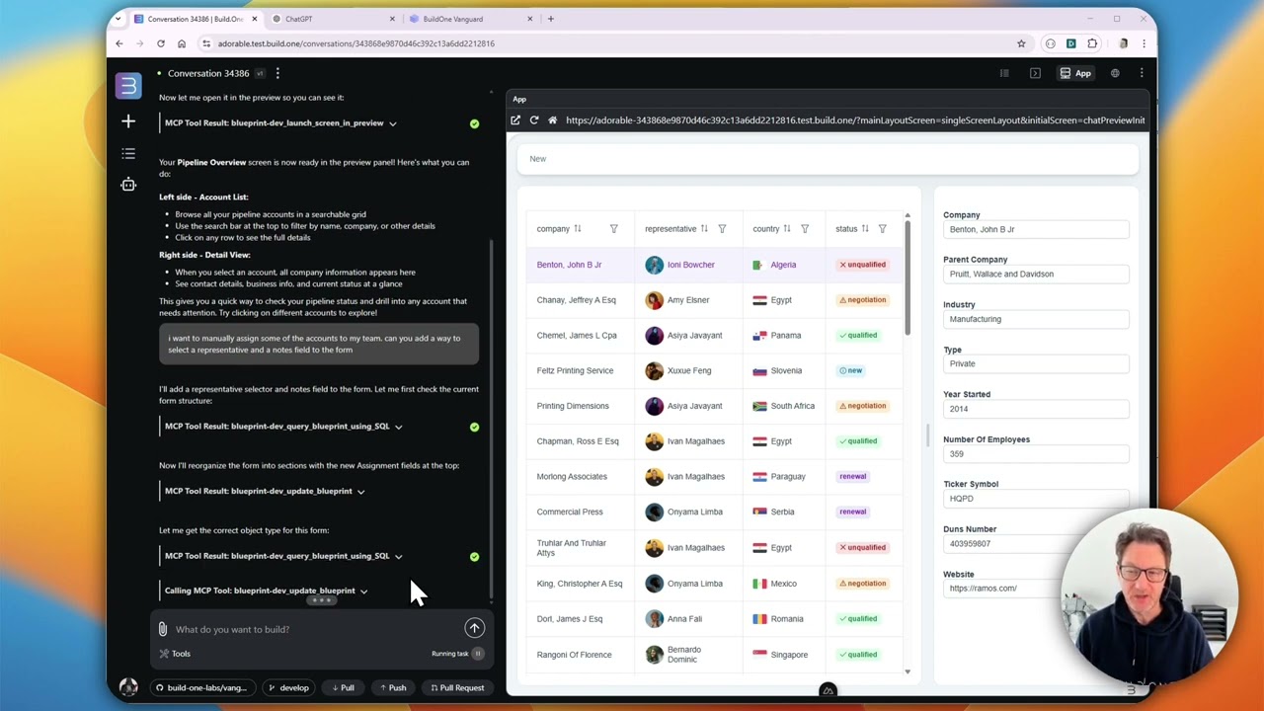Filter the status column
This screenshot has height=711, width=1264.
point(883,229)
